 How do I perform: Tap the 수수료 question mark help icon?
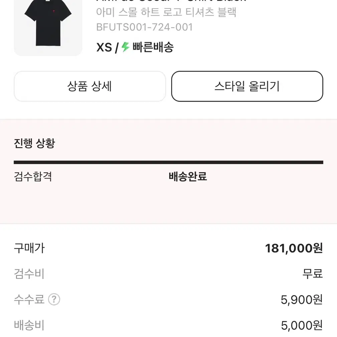click(54, 299)
